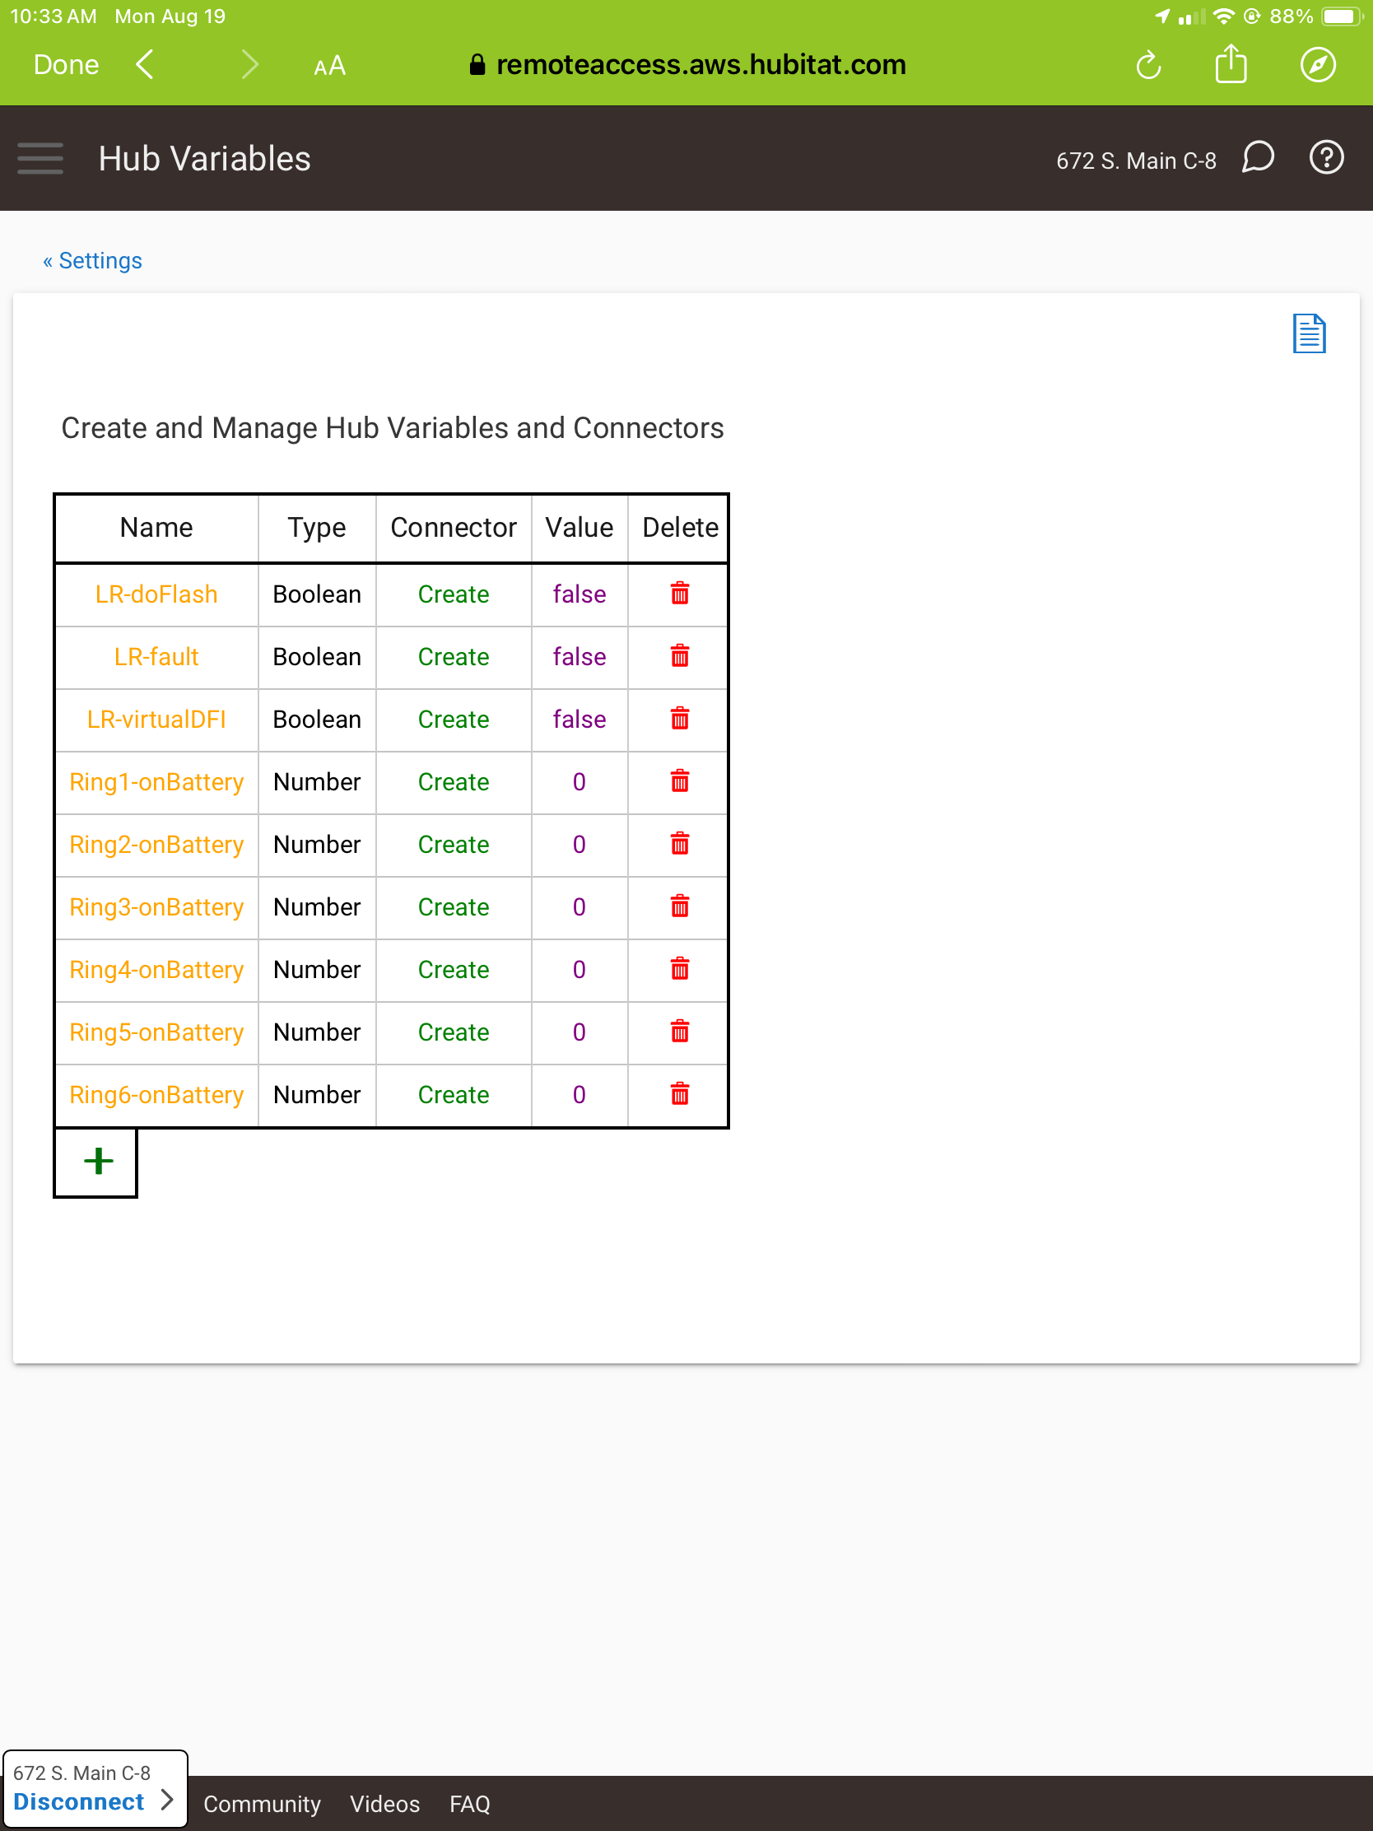Viewport: 1373px width, 1831px height.
Task: Reload the page in browser
Action: pyautogui.click(x=1148, y=65)
